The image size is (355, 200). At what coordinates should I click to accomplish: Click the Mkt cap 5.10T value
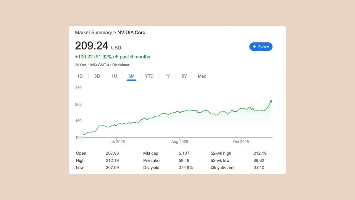[x=185, y=153]
